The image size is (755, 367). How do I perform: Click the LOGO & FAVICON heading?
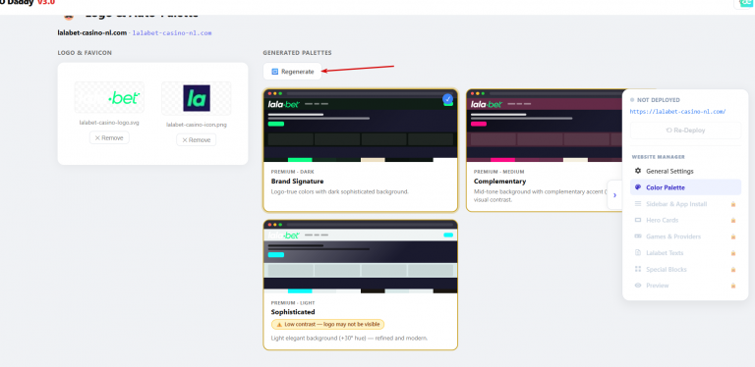coord(85,53)
